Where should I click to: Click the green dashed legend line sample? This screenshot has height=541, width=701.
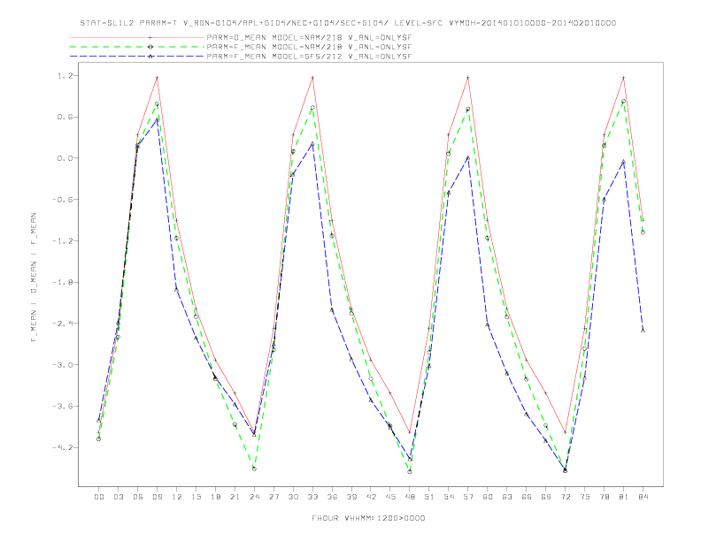tap(137, 47)
